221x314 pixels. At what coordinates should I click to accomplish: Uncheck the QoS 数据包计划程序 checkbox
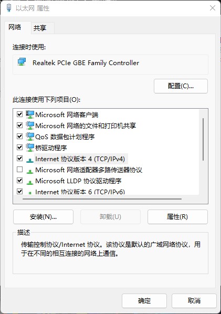pyautogui.click(x=19, y=137)
